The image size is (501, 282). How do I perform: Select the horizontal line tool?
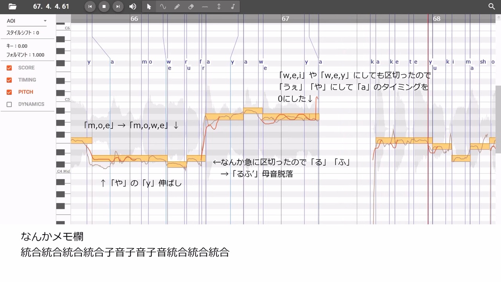coord(205,6)
